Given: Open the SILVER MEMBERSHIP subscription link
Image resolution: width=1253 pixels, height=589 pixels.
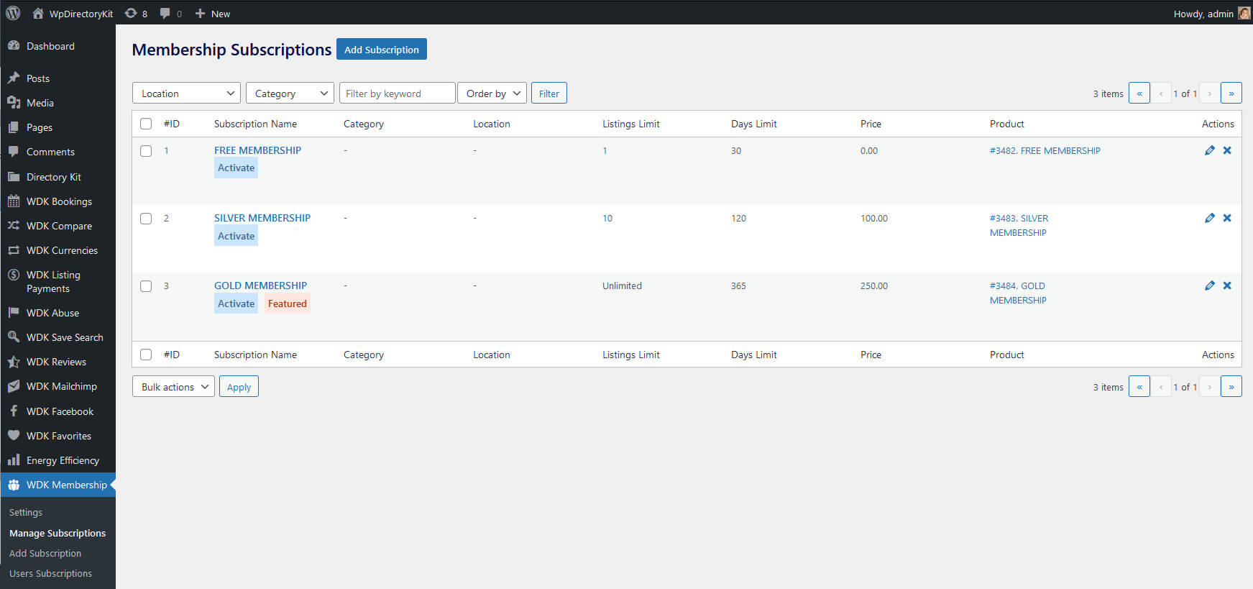Looking at the screenshot, I should click(x=262, y=218).
